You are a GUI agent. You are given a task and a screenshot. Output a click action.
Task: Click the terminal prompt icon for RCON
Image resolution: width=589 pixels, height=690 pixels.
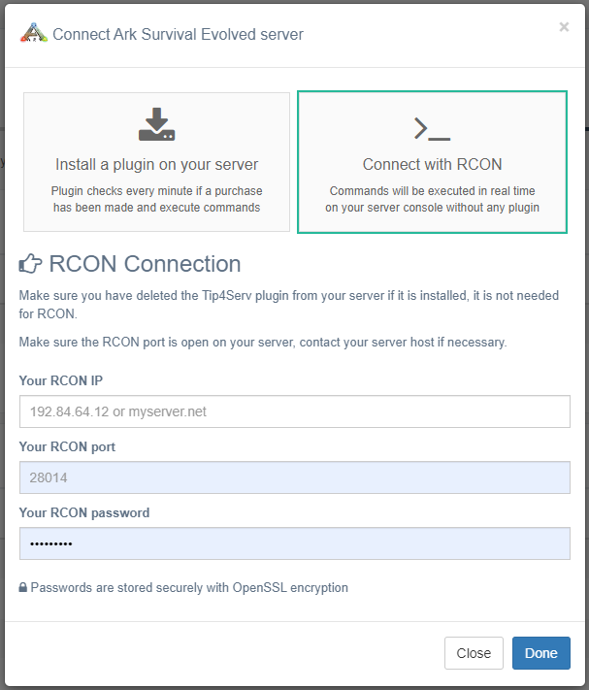click(432, 128)
